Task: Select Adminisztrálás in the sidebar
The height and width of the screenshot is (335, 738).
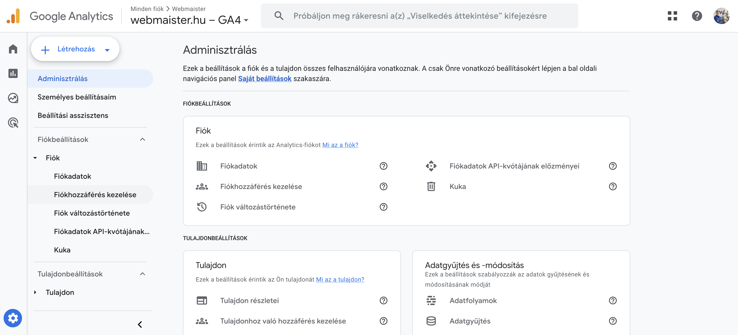Action: (x=90, y=79)
